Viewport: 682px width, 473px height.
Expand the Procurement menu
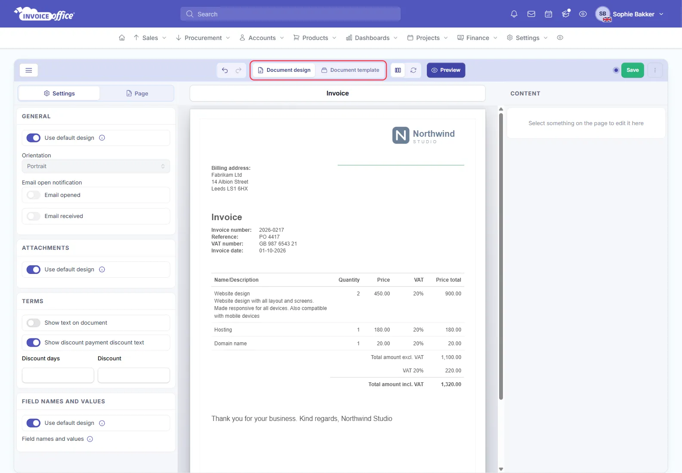tap(203, 38)
